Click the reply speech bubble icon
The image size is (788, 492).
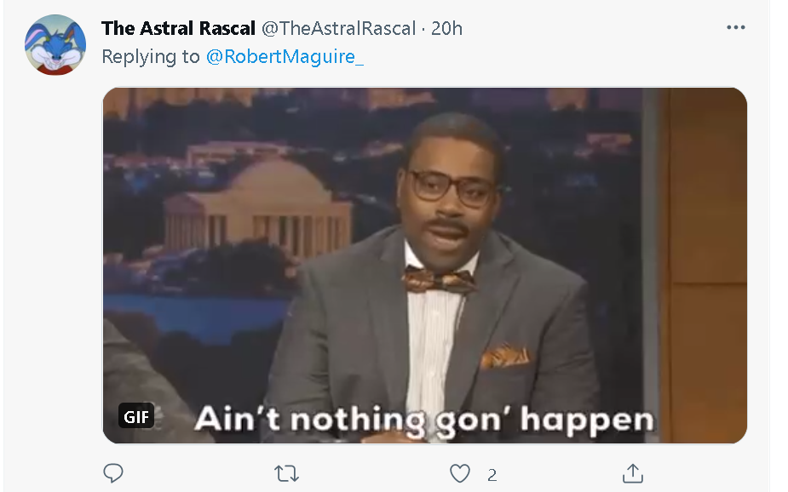pos(113,473)
